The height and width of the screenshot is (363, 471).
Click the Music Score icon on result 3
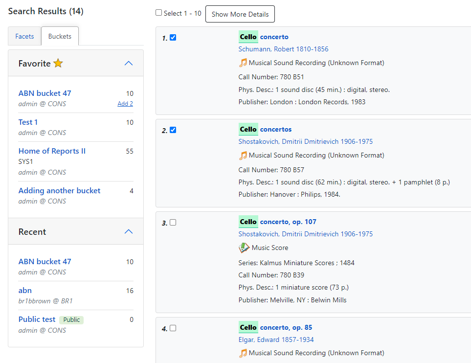(x=244, y=248)
